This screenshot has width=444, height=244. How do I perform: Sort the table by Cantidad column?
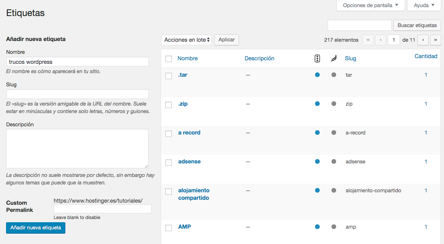[x=426, y=56]
